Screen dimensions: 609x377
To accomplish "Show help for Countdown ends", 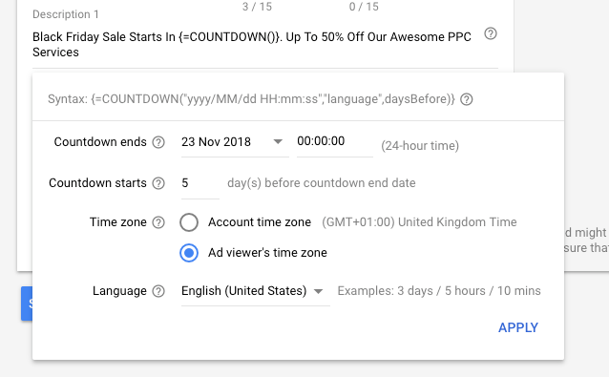I will coord(158,142).
